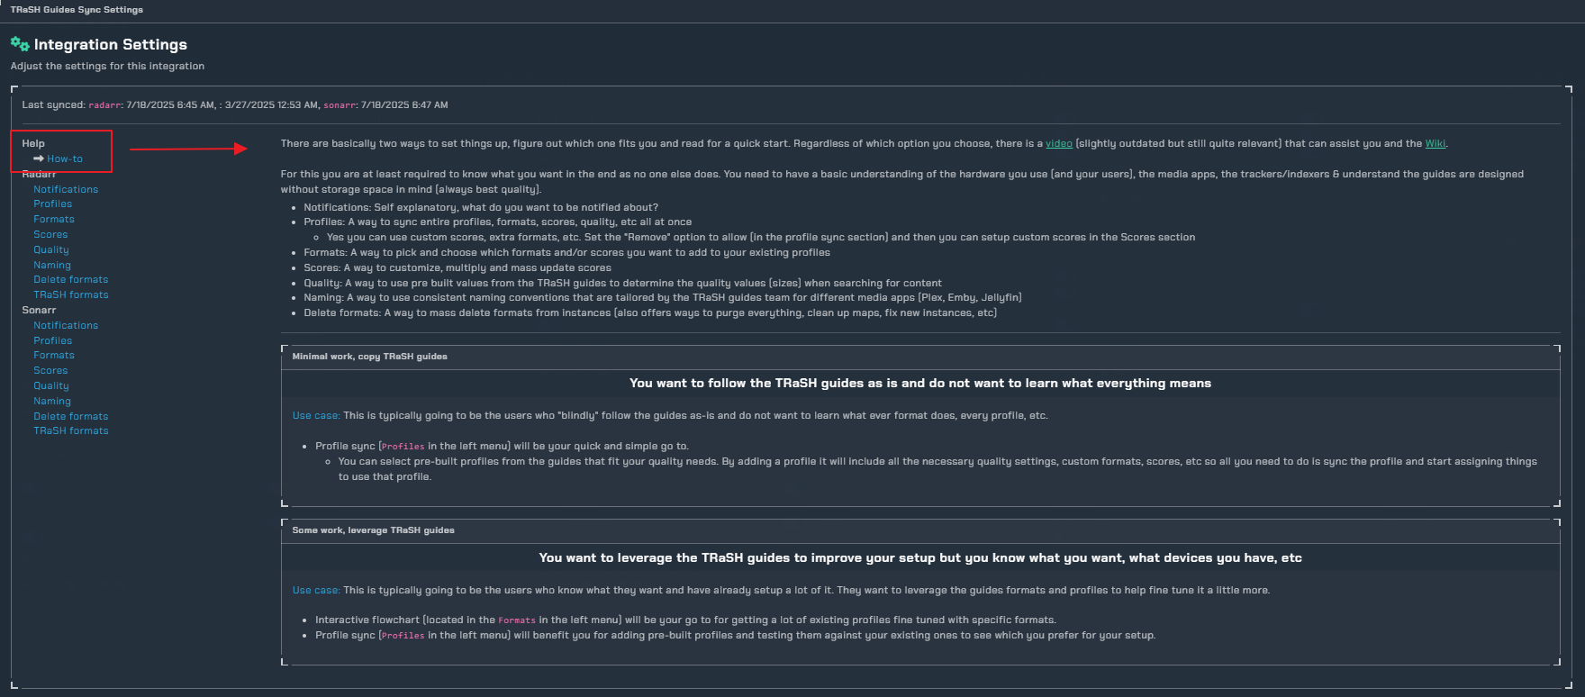This screenshot has width=1585, height=697.
Task: Go to Radarr Formats section
Action: [54, 220]
